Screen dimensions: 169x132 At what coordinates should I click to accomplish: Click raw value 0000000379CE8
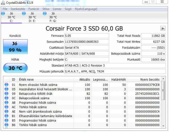(147, 85)
